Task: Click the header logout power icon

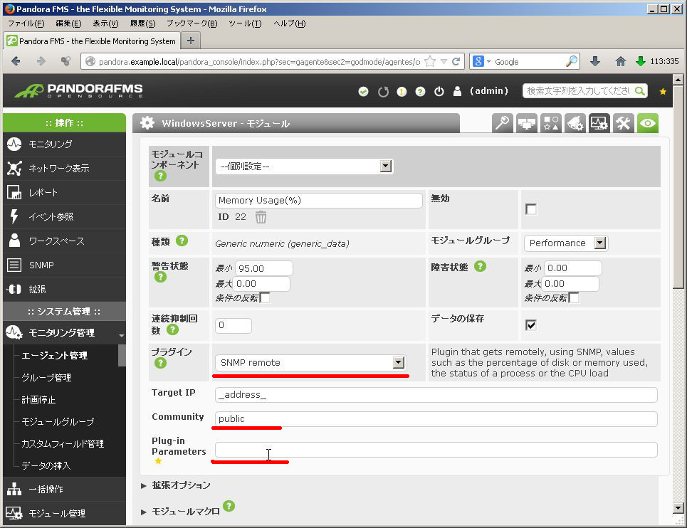Action: [439, 92]
